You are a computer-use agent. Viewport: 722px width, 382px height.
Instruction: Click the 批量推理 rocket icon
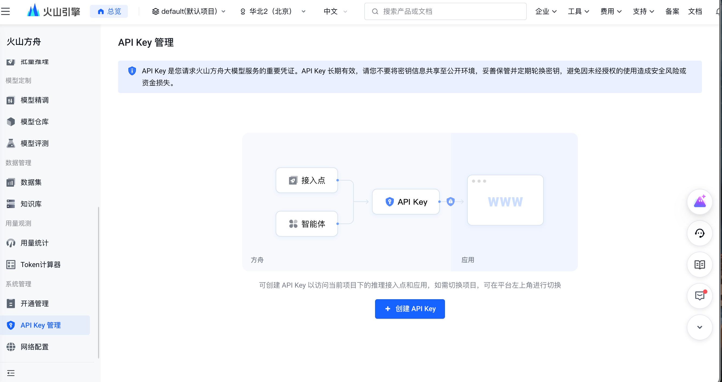11,62
